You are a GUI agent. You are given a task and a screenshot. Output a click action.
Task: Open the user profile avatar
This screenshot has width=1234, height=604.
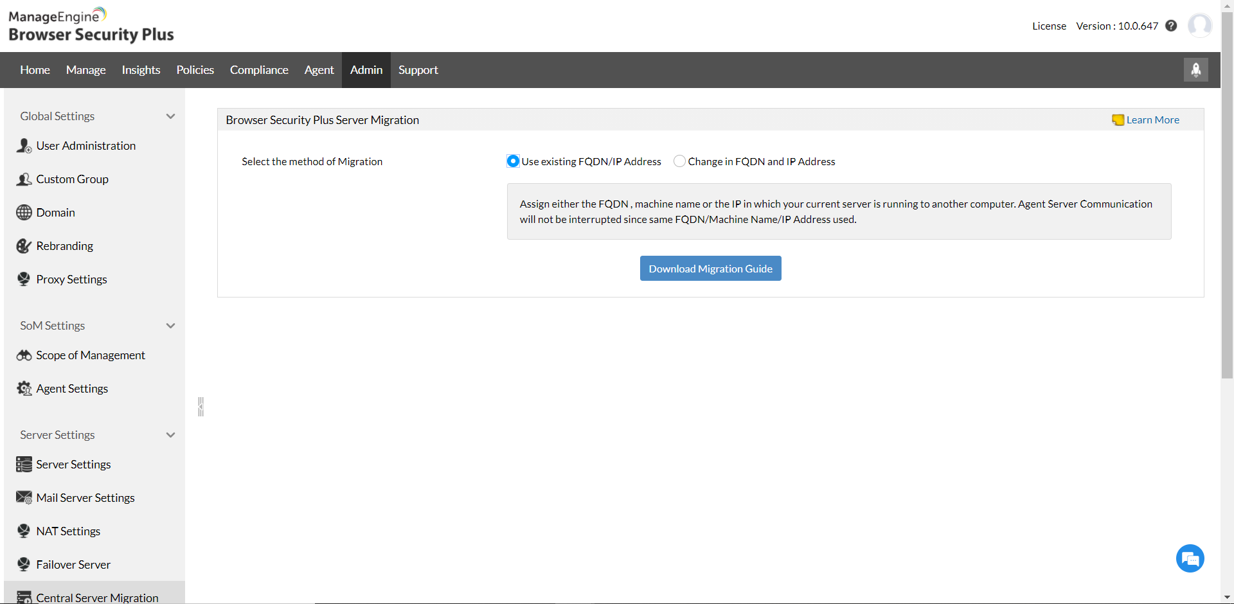click(1200, 26)
